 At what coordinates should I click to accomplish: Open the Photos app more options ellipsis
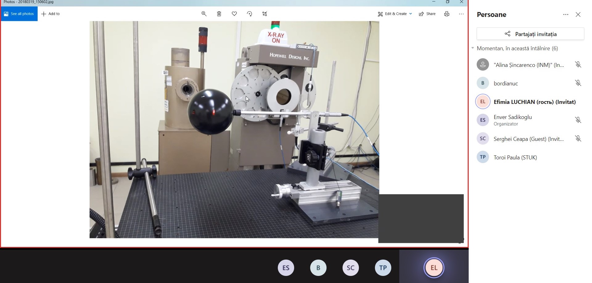point(461,14)
